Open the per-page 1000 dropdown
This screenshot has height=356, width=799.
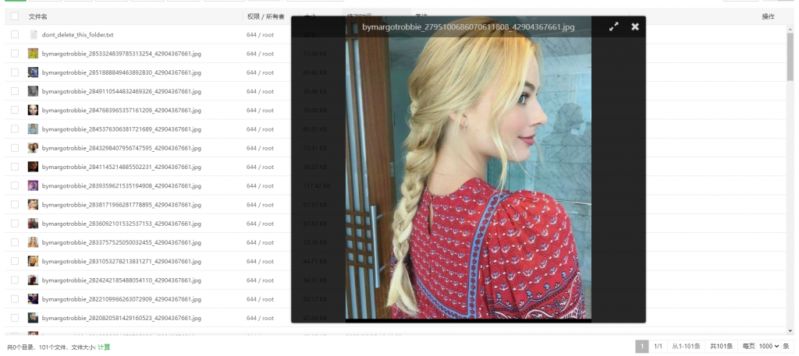click(x=769, y=347)
